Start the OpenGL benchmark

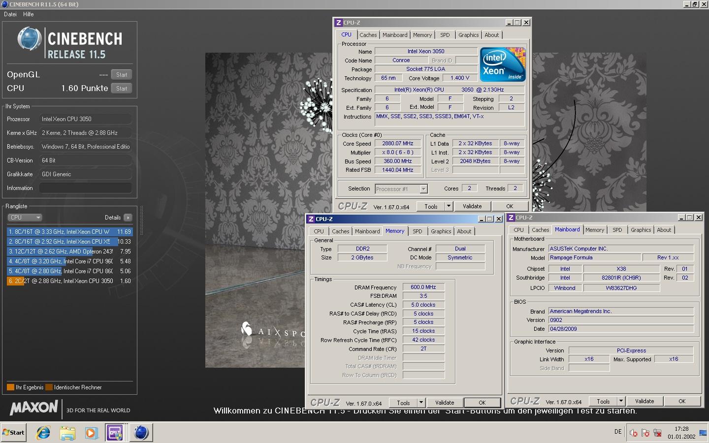tap(122, 75)
